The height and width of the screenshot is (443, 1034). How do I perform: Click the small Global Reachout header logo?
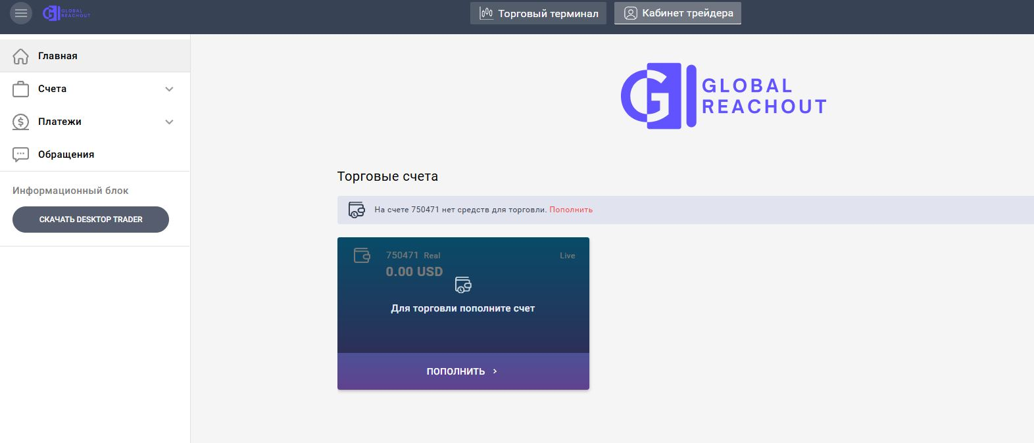click(66, 13)
